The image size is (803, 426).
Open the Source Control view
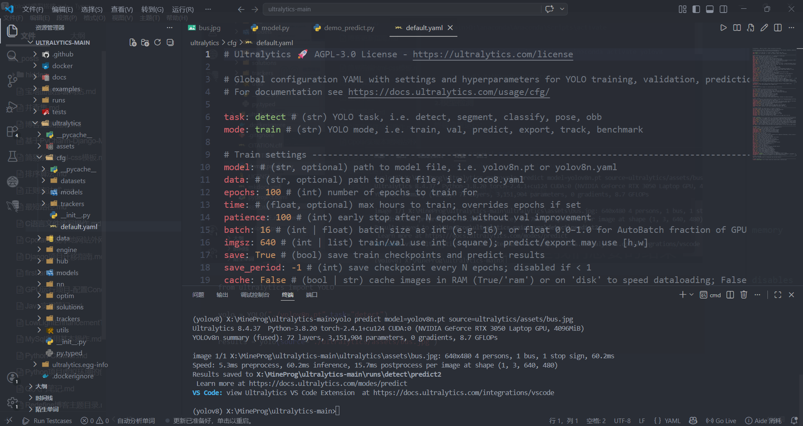(x=13, y=80)
